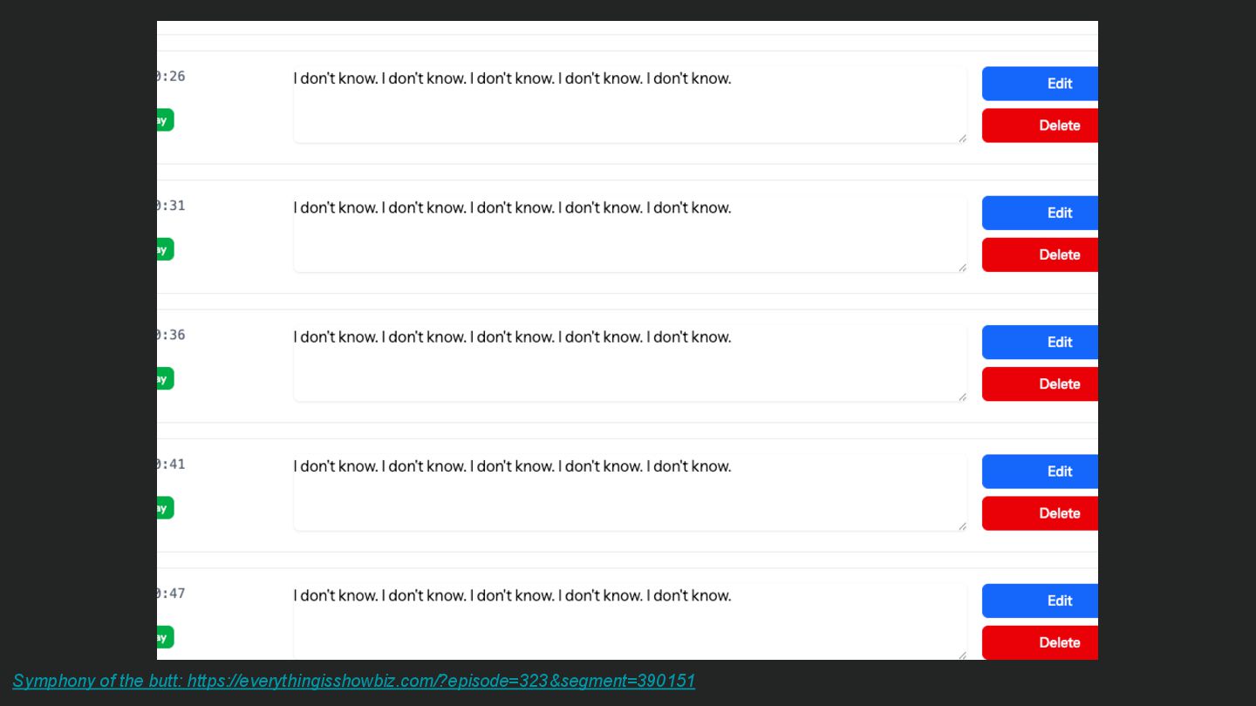This screenshot has height=706, width=1256.
Task: Delete the 0:47 segment
Action: click(x=1040, y=642)
